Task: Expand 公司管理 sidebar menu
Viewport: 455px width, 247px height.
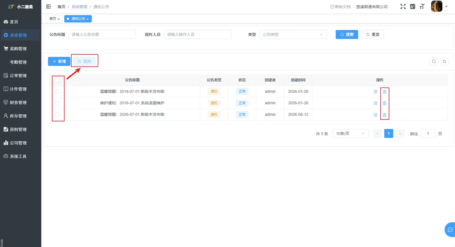Action: [x=20, y=143]
